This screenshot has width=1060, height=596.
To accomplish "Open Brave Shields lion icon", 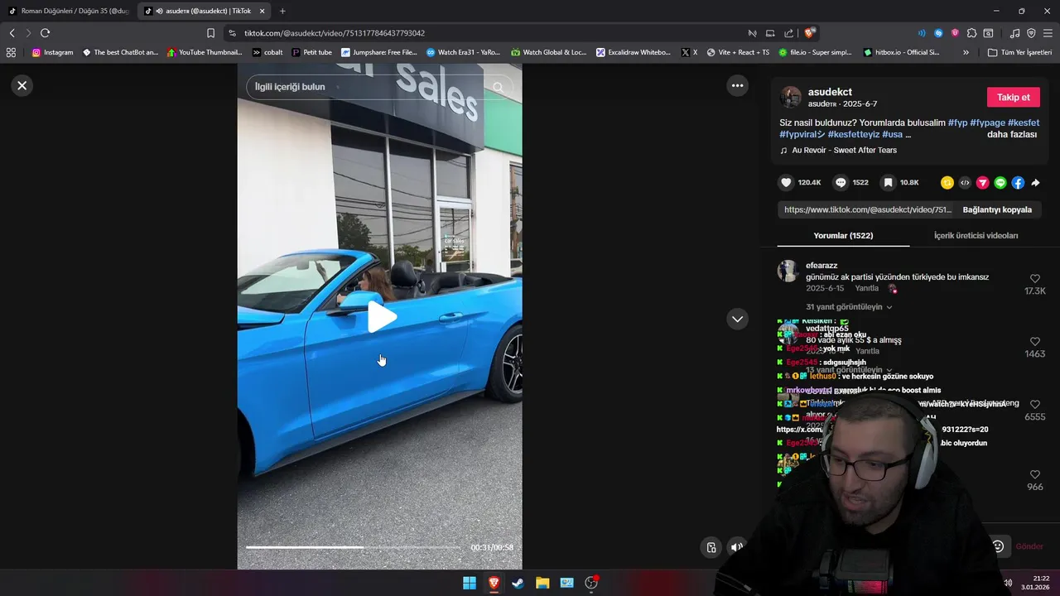I will [810, 33].
